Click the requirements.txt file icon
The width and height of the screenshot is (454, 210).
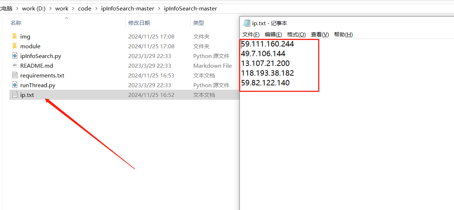tap(14, 75)
